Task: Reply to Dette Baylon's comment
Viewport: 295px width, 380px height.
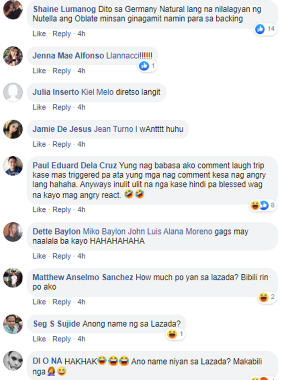Action: coord(62,256)
